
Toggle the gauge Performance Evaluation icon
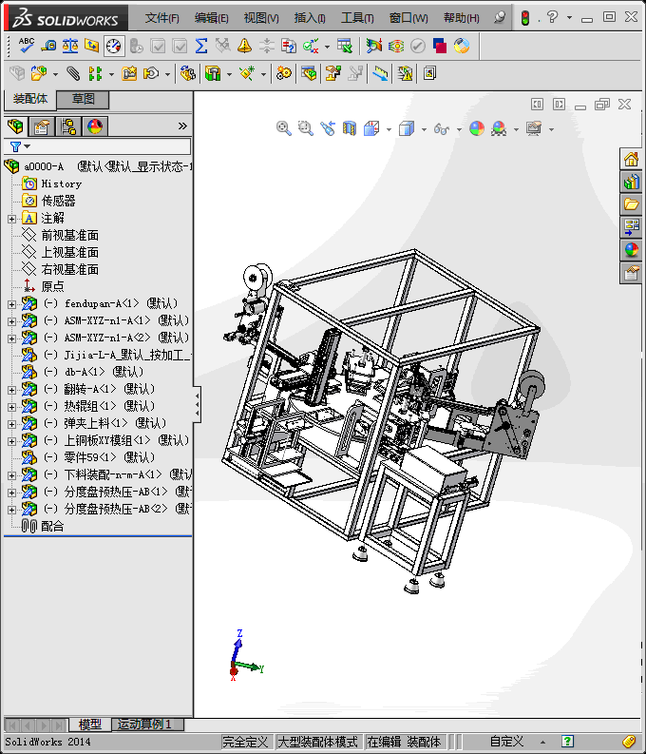pyautogui.click(x=114, y=46)
